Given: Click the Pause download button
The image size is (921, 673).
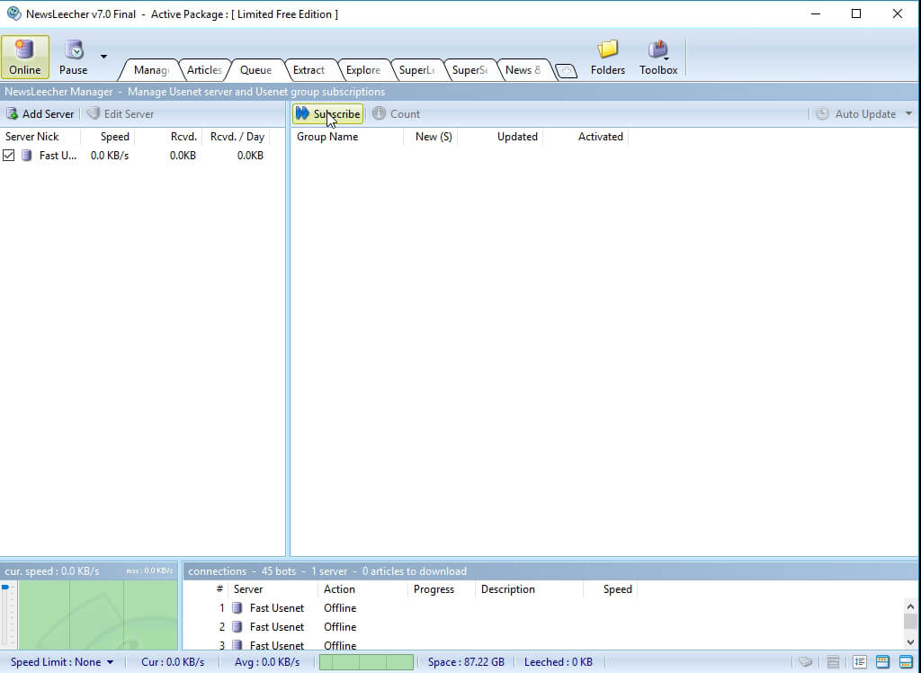Looking at the screenshot, I should [x=74, y=57].
